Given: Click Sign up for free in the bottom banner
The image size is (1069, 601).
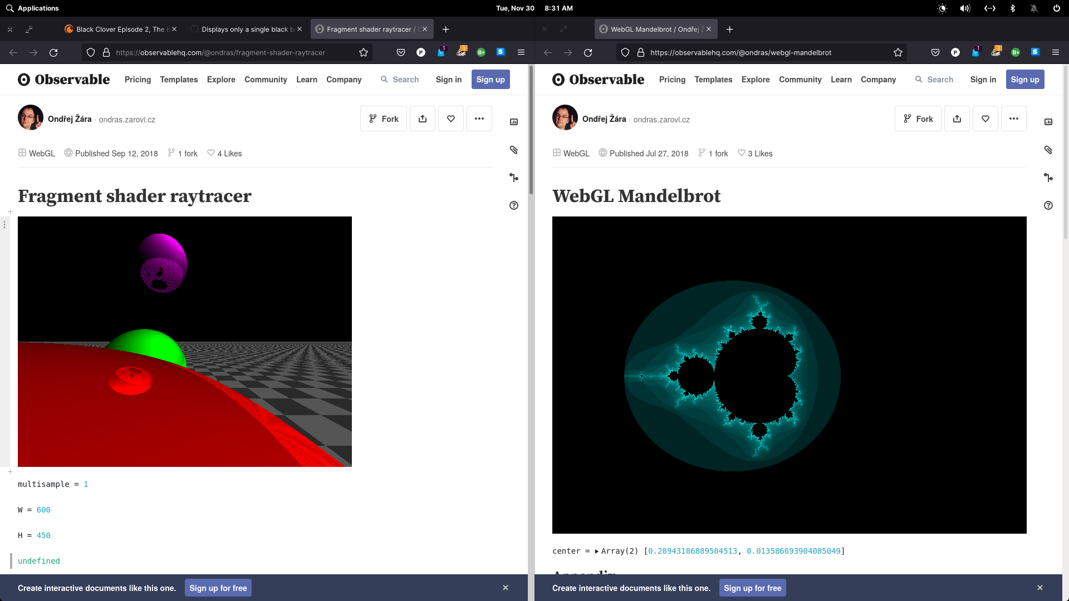Looking at the screenshot, I should [218, 588].
